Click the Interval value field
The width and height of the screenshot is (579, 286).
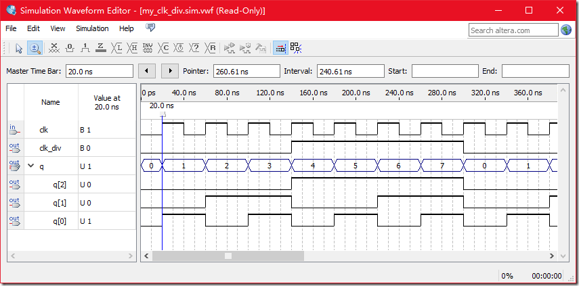coord(350,71)
